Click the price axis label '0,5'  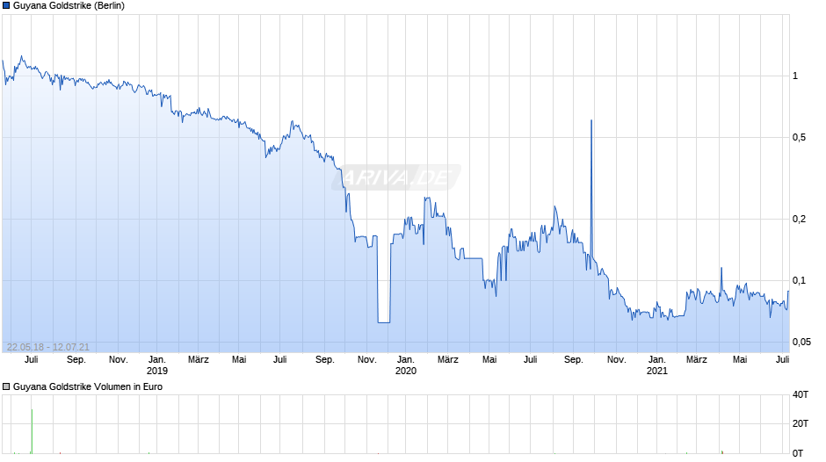pyautogui.click(x=799, y=138)
